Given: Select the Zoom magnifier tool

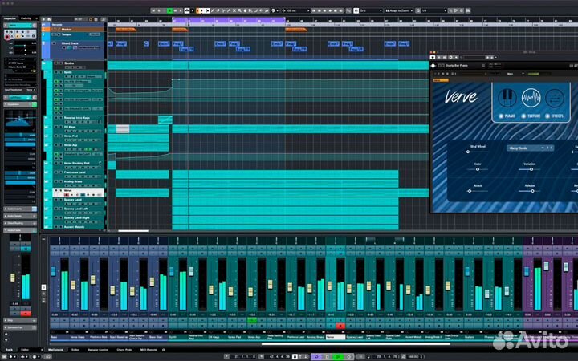Looking at the screenshot, I should (x=239, y=10).
